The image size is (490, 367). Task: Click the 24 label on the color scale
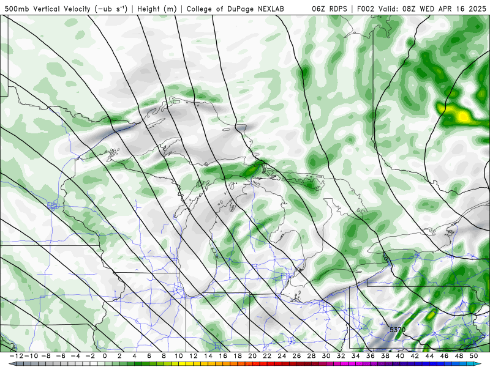point(282,356)
